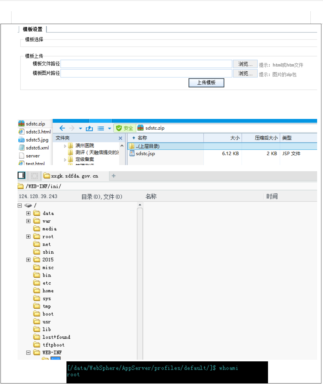Select the media folder
This screenshot has width=323, height=384.
[x=45, y=229]
